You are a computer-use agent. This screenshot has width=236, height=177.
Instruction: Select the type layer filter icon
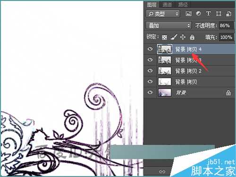(x=209, y=14)
